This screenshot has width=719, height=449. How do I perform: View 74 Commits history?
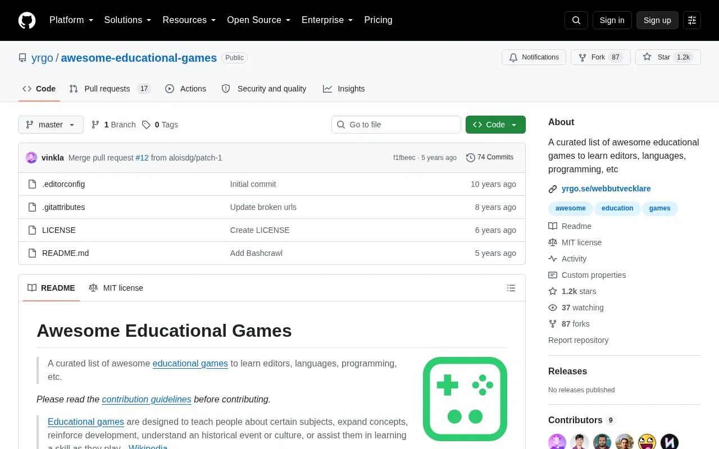pos(490,158)
